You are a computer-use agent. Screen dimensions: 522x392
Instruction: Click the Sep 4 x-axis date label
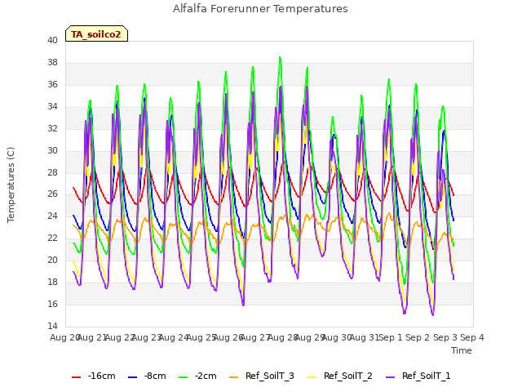(472, 337)
